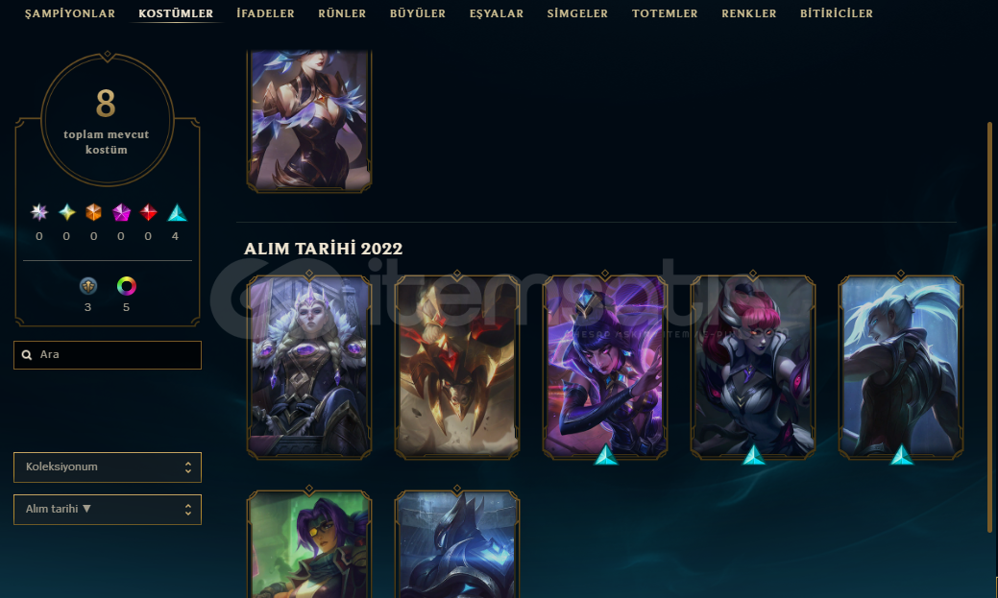Select the crowned armored queen skin card
998x598 pixels.
(309, 367)
